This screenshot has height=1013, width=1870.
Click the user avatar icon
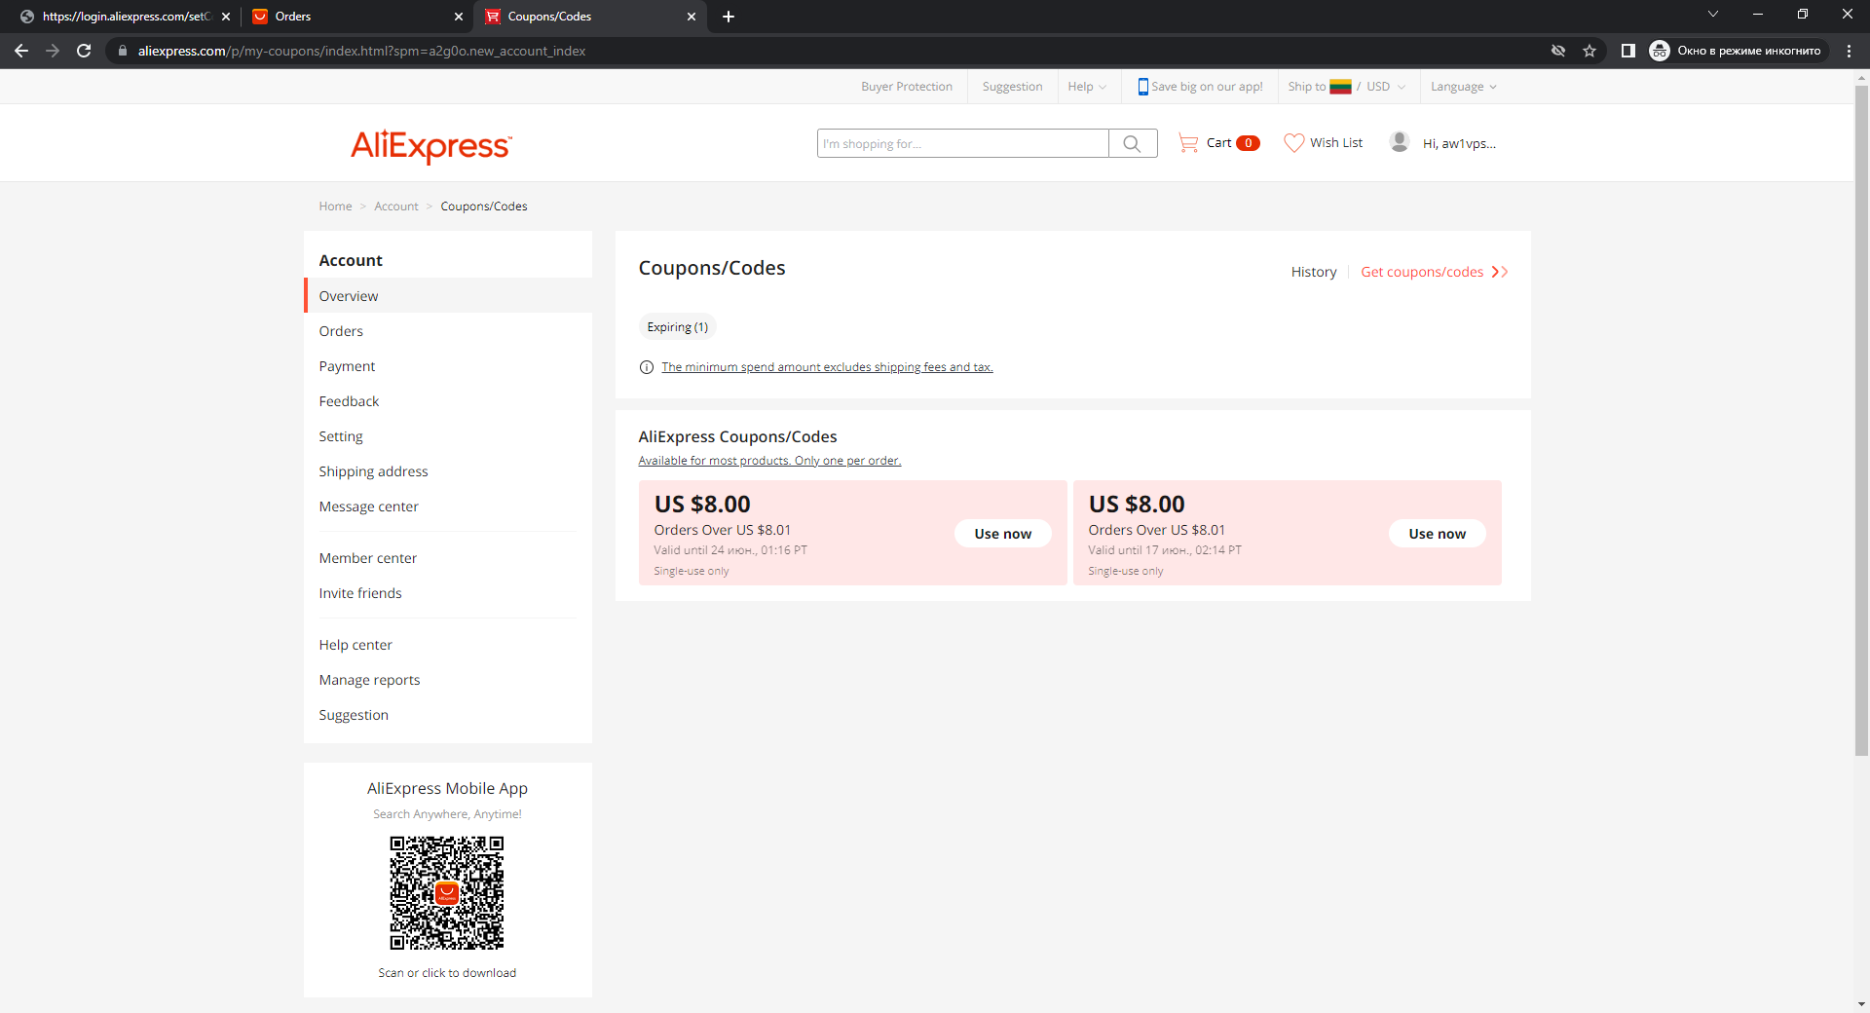click(x=1400, y=142)
